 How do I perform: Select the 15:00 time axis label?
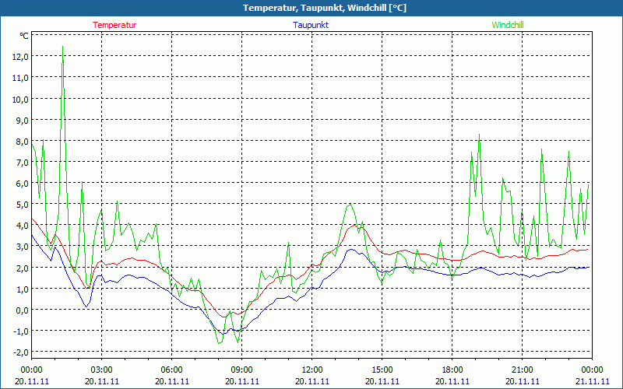[x=382, y=370]
